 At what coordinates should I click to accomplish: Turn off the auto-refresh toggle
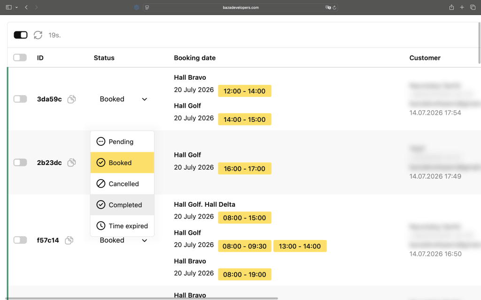click(x=21, y=35)
